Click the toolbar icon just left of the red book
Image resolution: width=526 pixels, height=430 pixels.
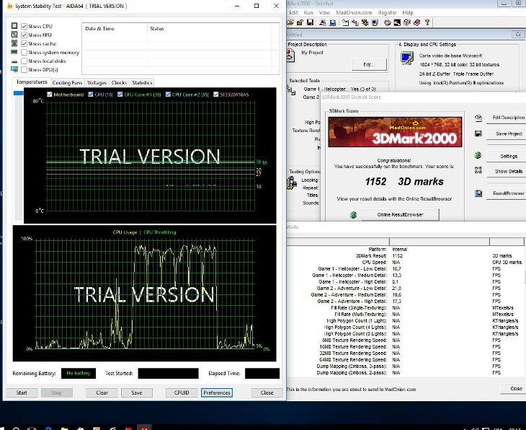point(407,22)
